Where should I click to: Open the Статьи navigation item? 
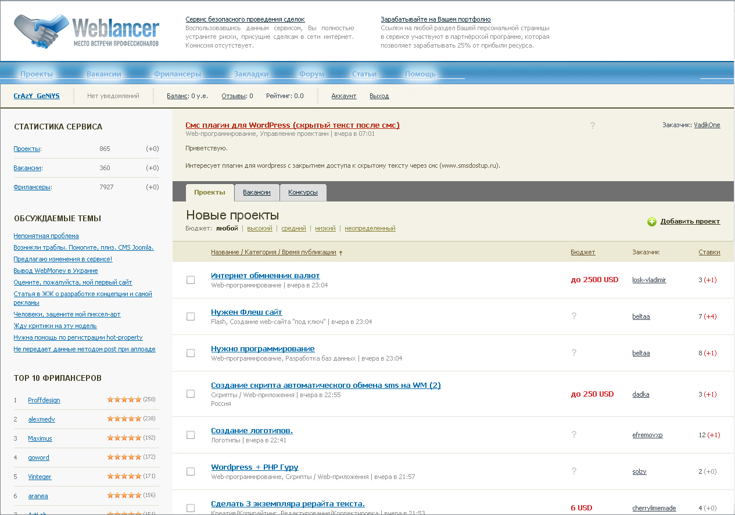tap(364, 74)
